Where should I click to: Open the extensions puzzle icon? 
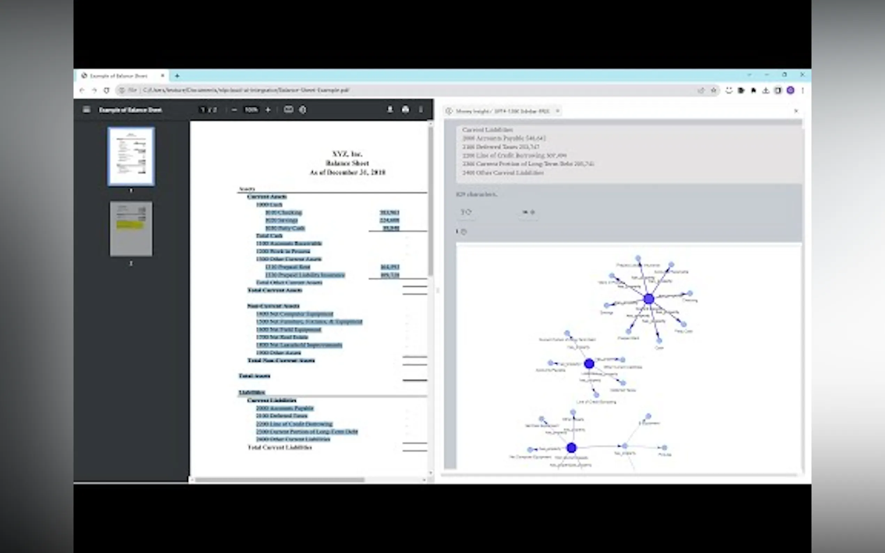pyautogui.click(x=753, y=90)
